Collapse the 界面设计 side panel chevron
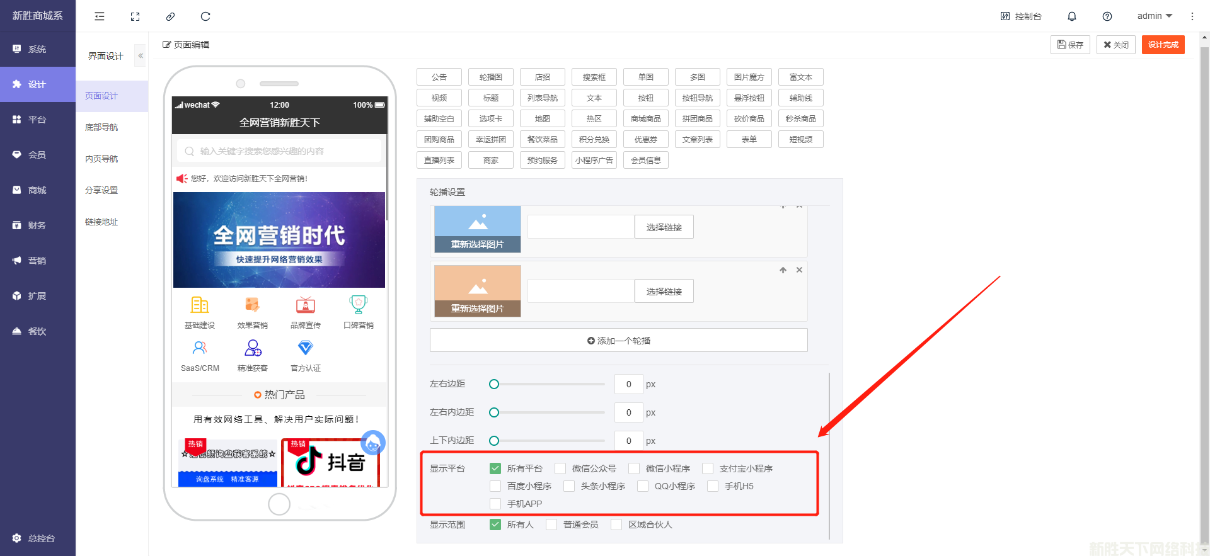 point(141,56)
